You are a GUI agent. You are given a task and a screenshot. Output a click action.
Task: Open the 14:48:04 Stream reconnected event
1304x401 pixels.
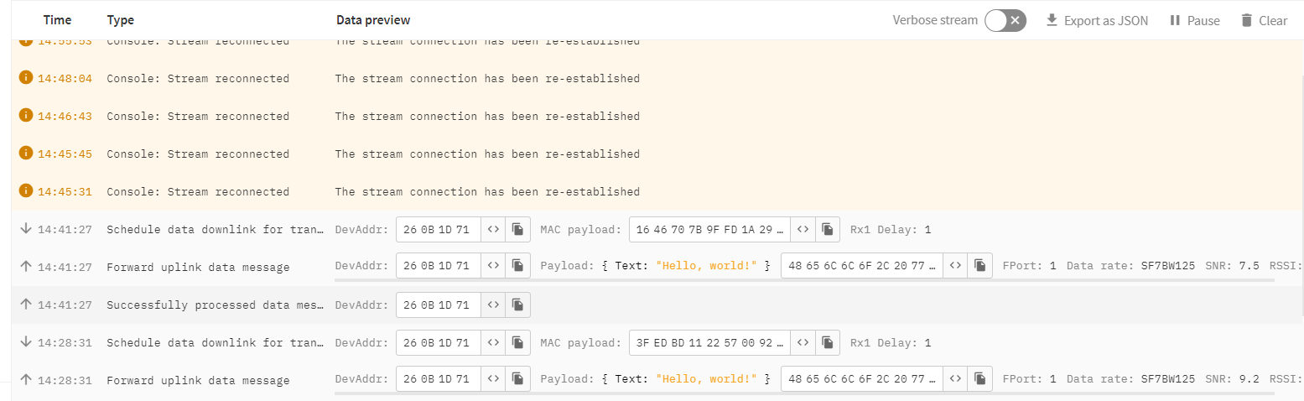coord(657,78)
